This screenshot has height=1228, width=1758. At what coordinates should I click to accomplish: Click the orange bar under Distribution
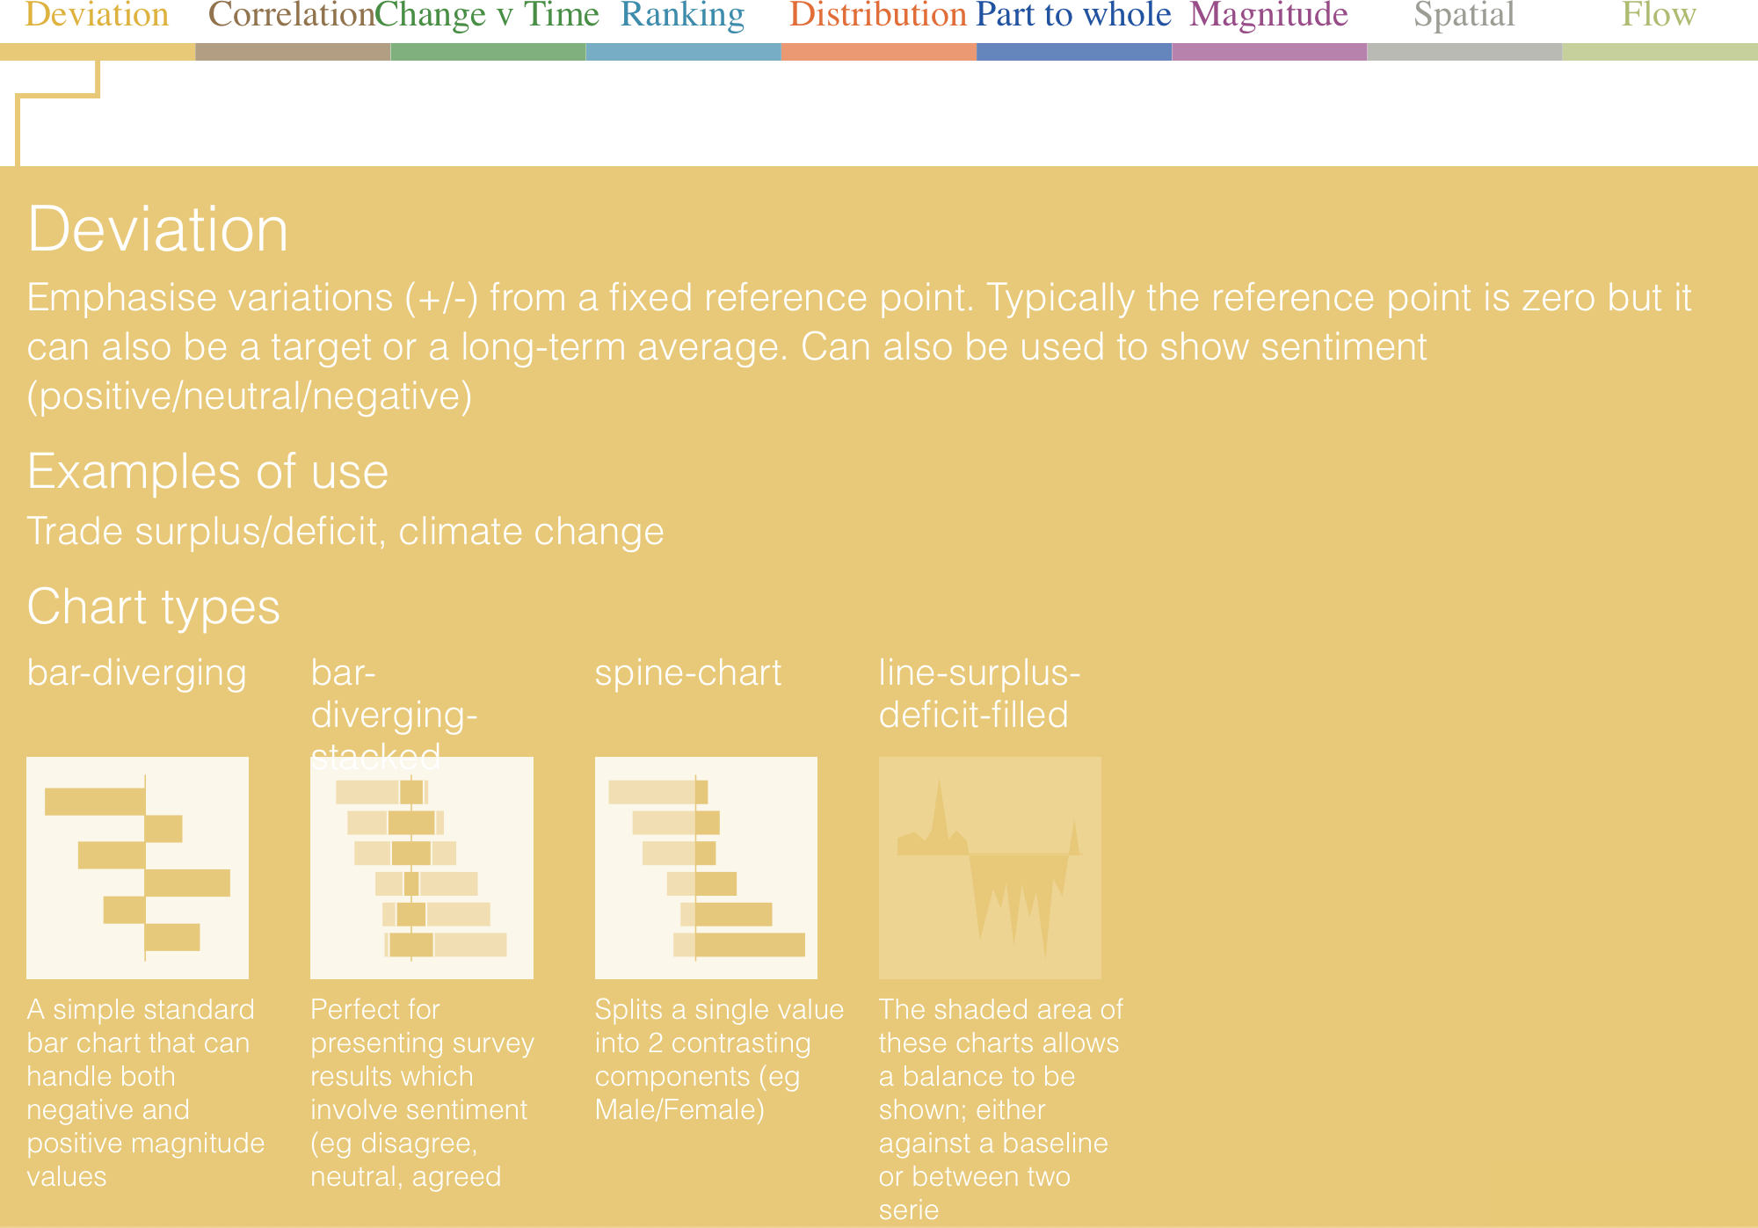coord(878,52)
